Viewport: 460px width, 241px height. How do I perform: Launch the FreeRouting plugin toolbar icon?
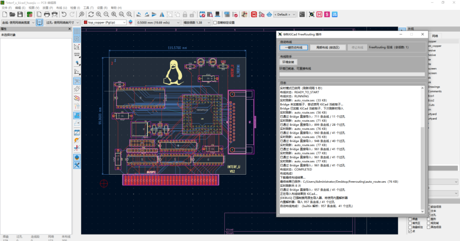point(311,14)
